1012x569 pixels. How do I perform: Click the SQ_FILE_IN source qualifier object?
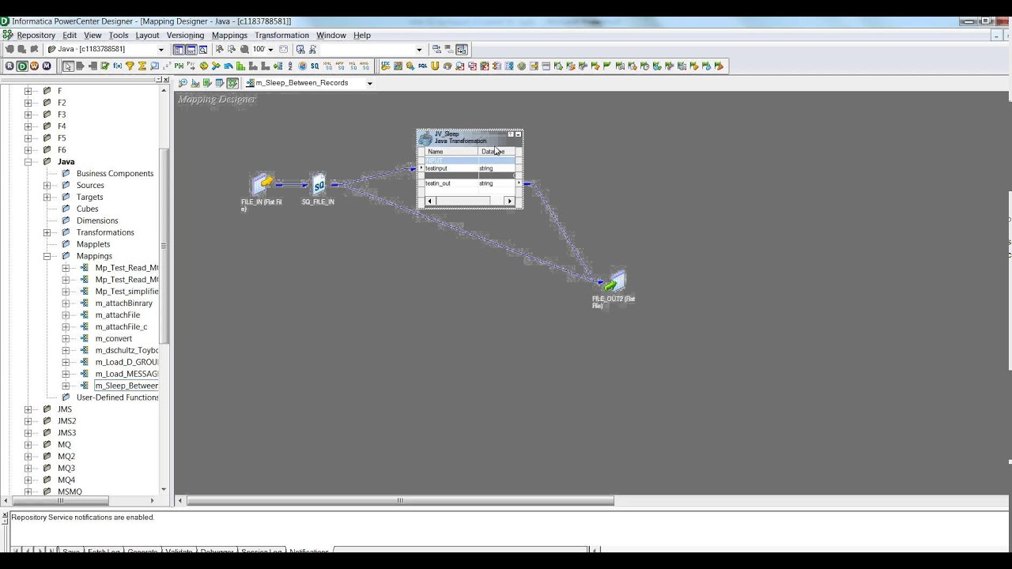point(318,186)
